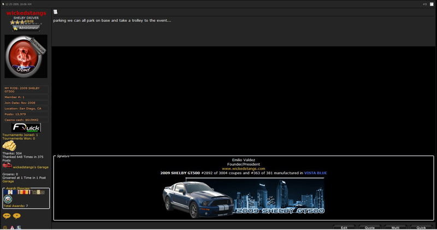Click the report post warning triangle icon

(x=12, y=228)
